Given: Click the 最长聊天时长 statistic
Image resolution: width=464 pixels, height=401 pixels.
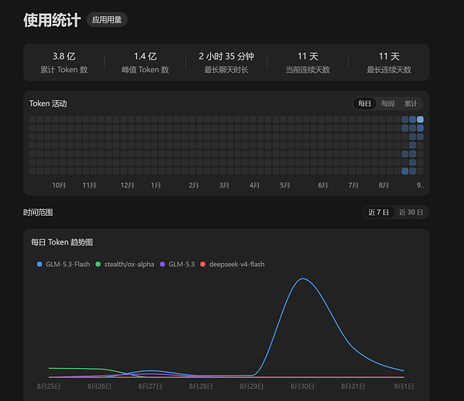Looking at the screenshot, I should click(x=226, y=63).
